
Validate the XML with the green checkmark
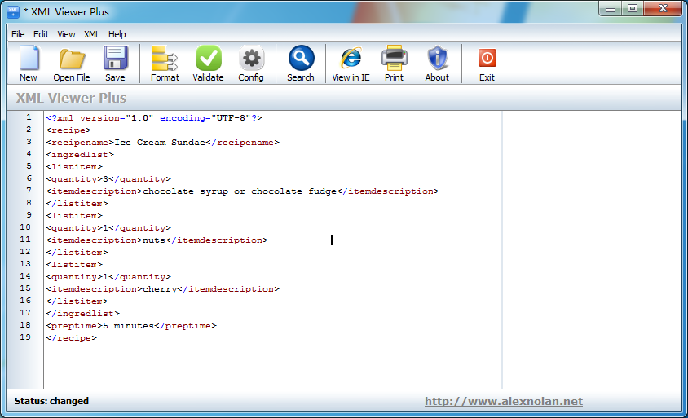[x=208, y=64]
